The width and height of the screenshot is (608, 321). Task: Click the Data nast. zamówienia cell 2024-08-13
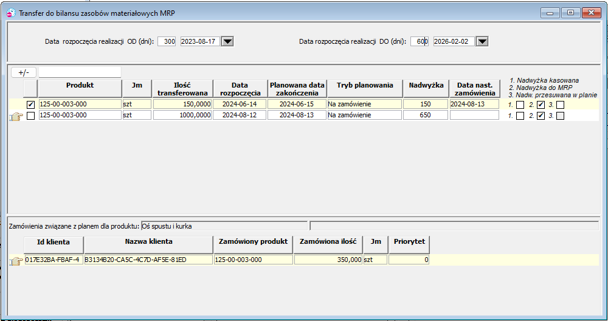(474, 104)
